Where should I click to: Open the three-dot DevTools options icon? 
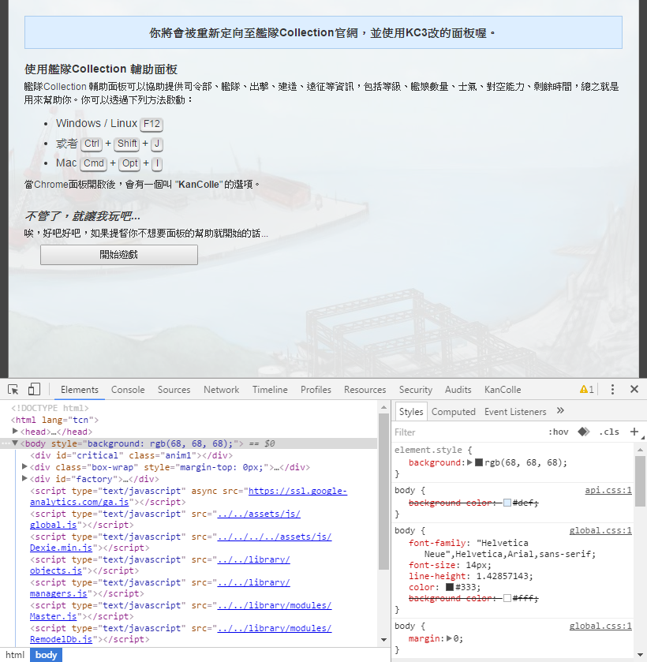click(x=612, y=389)
